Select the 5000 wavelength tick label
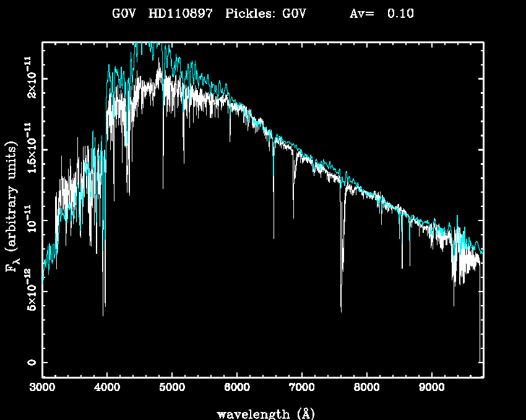 pyautogui.click(x=172, y=388)
